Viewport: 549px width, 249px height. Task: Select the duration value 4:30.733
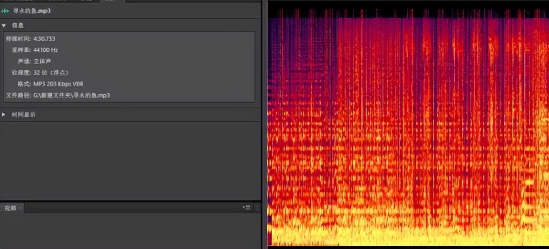[44, 39]
